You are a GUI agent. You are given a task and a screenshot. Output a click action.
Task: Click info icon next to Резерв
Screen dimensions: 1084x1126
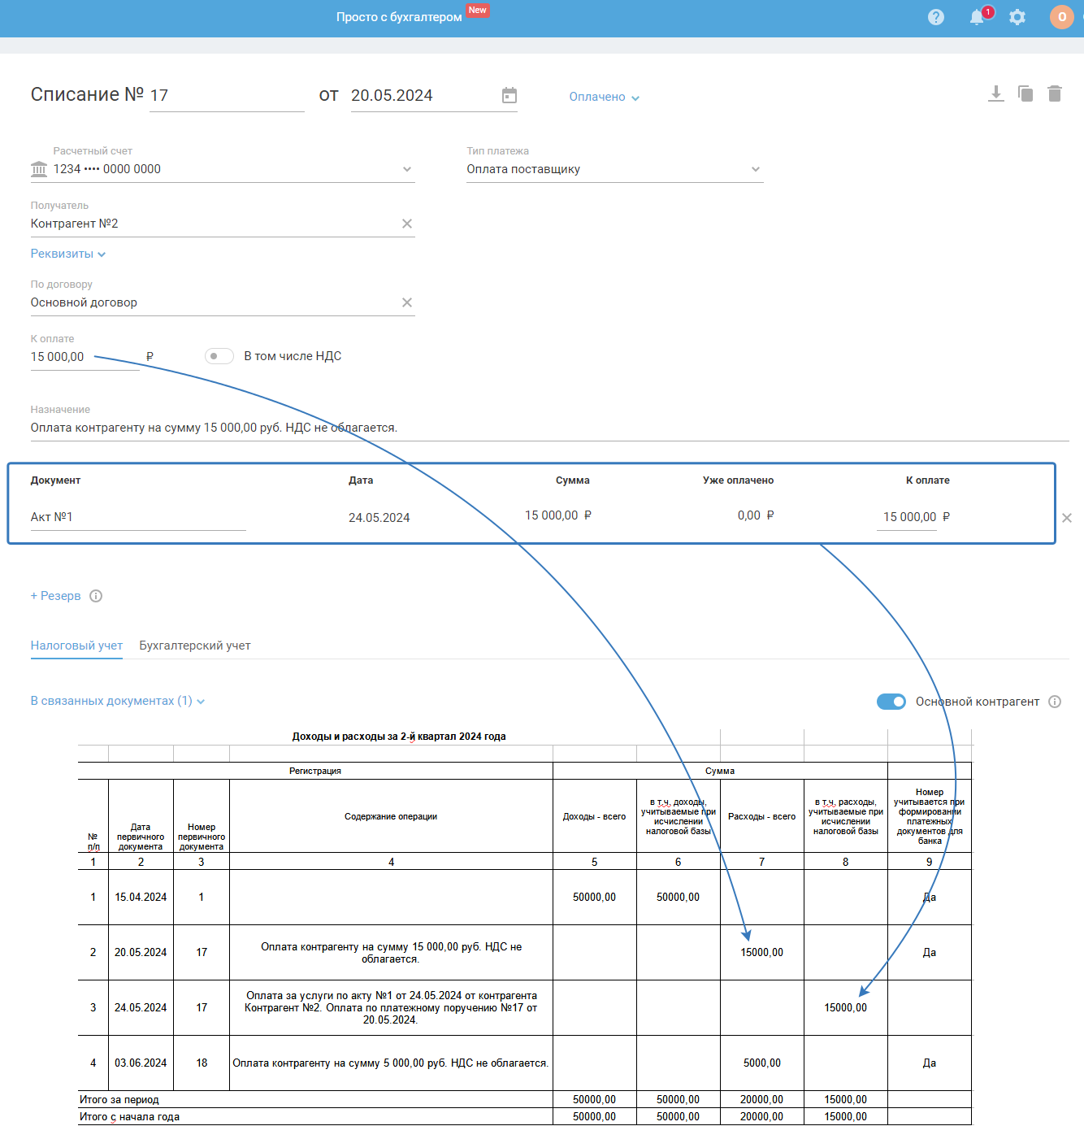[x=96, y=596]
